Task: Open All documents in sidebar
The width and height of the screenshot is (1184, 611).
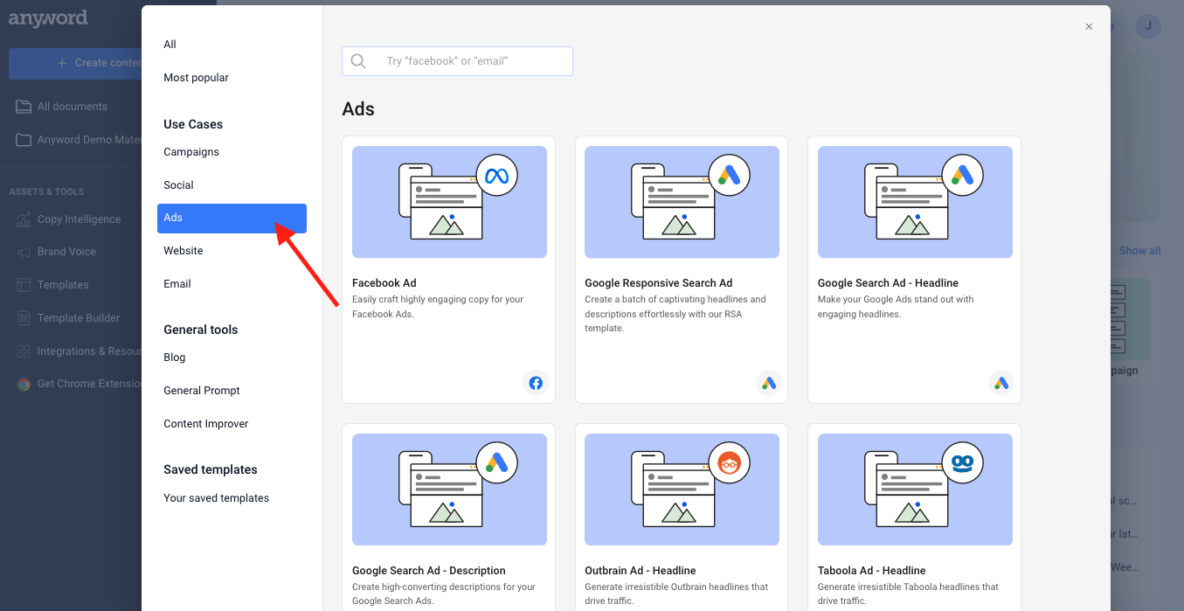Action: 72,107
